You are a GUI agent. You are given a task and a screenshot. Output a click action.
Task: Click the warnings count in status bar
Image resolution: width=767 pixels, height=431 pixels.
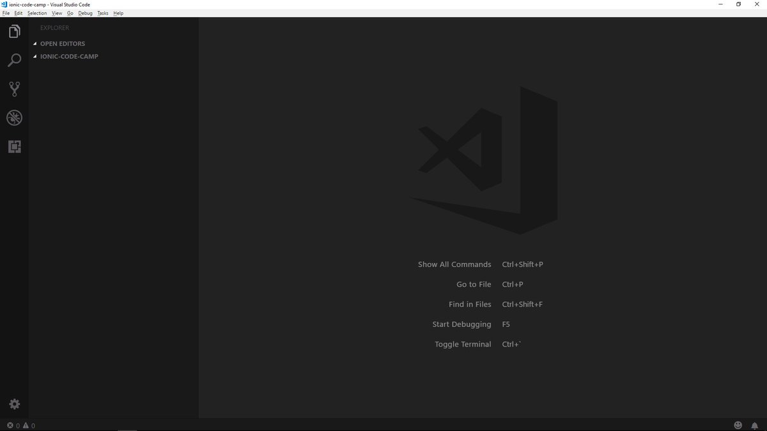point(29,425)
